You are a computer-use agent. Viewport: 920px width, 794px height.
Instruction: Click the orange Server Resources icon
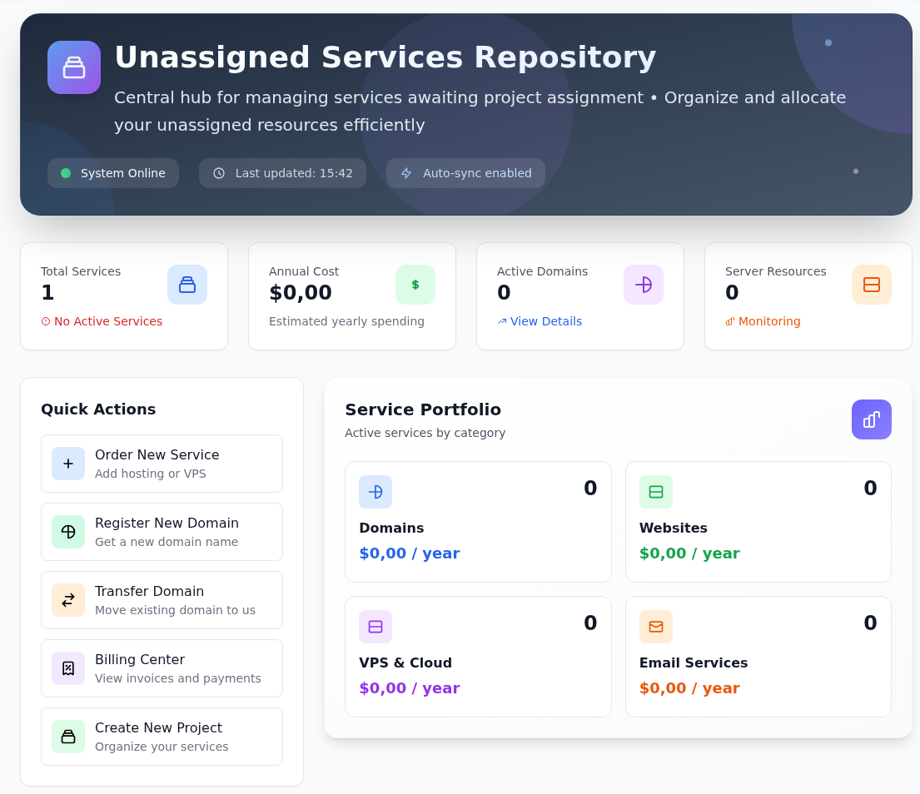pyautogui.click(x=872, y=285)
